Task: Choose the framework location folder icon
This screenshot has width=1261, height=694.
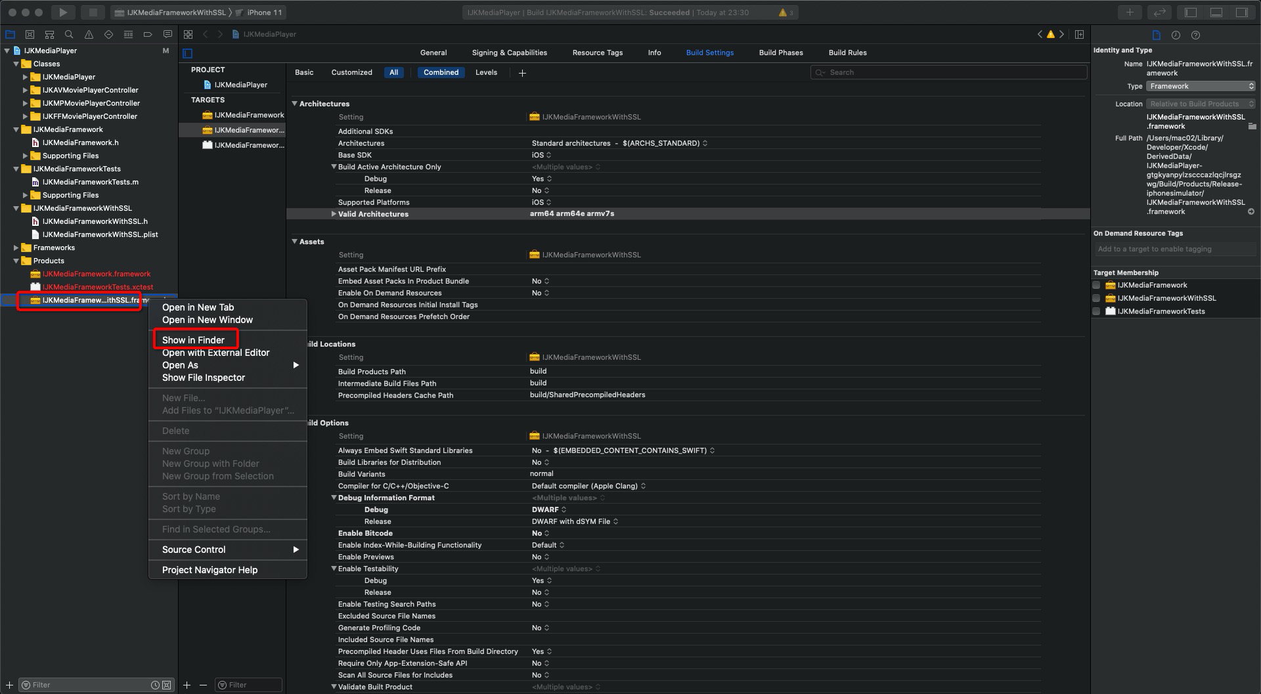Action: [x=1252, y=126]
